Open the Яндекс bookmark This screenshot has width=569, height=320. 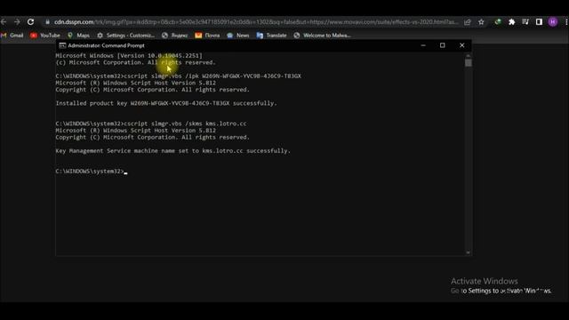click(175, 36)
